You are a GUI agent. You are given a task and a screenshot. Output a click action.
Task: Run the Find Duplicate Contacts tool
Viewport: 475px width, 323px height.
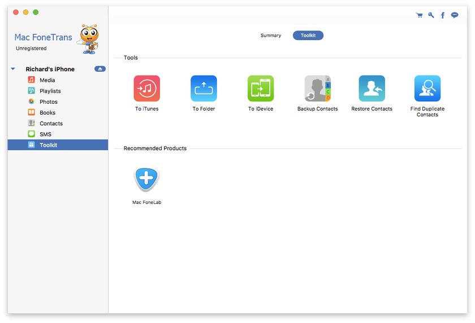(427, 88)
